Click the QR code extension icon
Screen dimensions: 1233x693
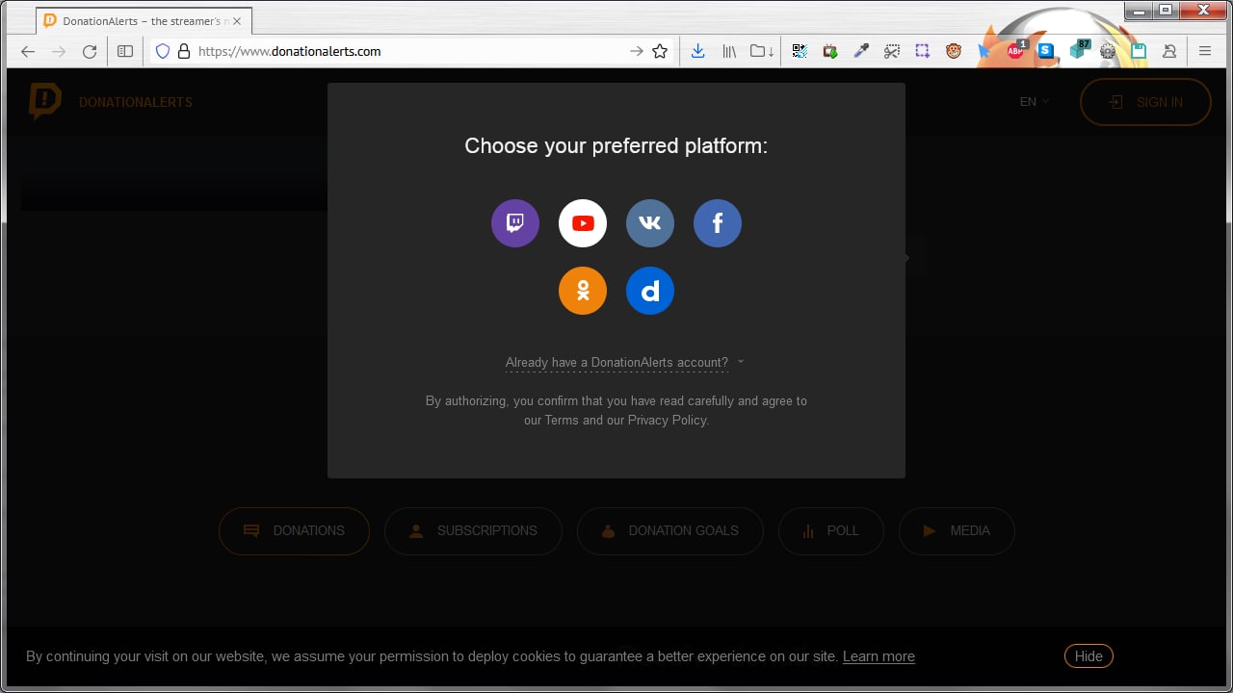pos(800,52)
